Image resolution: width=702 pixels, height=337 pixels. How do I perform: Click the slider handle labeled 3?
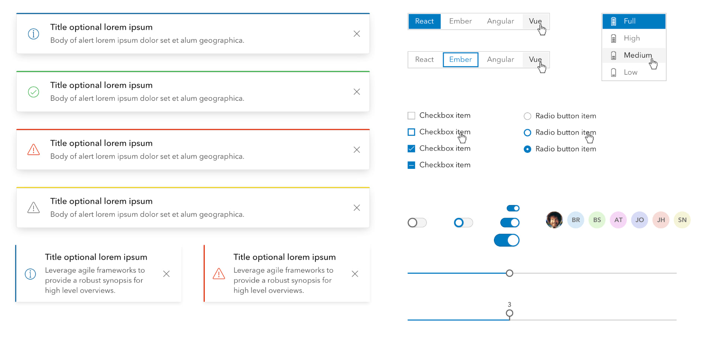pos(510,313)
